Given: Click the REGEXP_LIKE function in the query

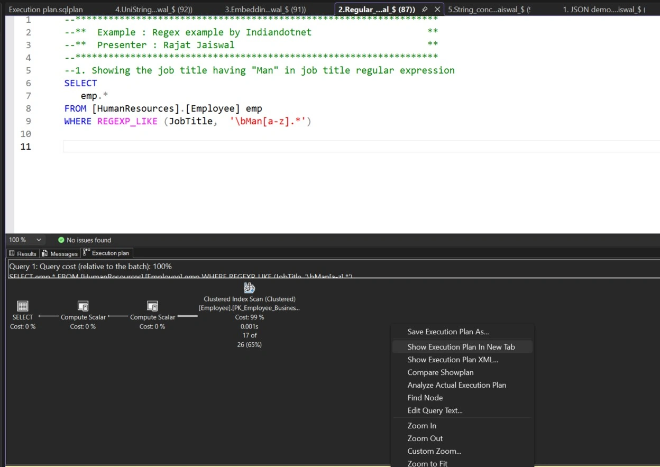Looking at the screenshot, I should click(127, 121).
